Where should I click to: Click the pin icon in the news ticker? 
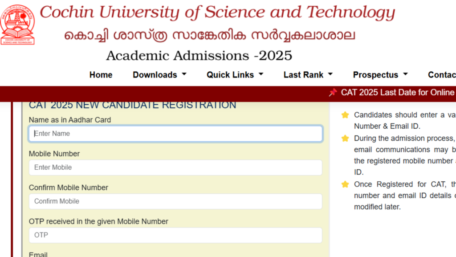click(333, 93)
